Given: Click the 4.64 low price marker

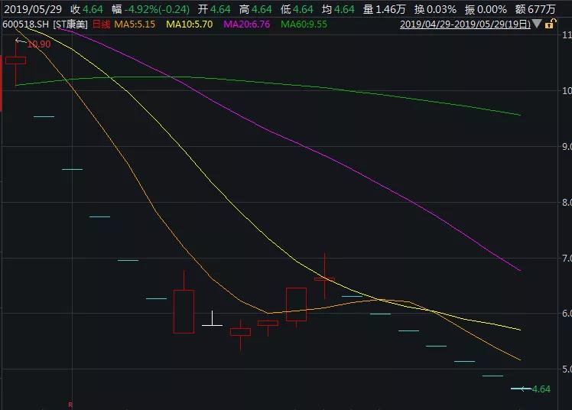Looking at the screenshot, I should tap(541, 389).
